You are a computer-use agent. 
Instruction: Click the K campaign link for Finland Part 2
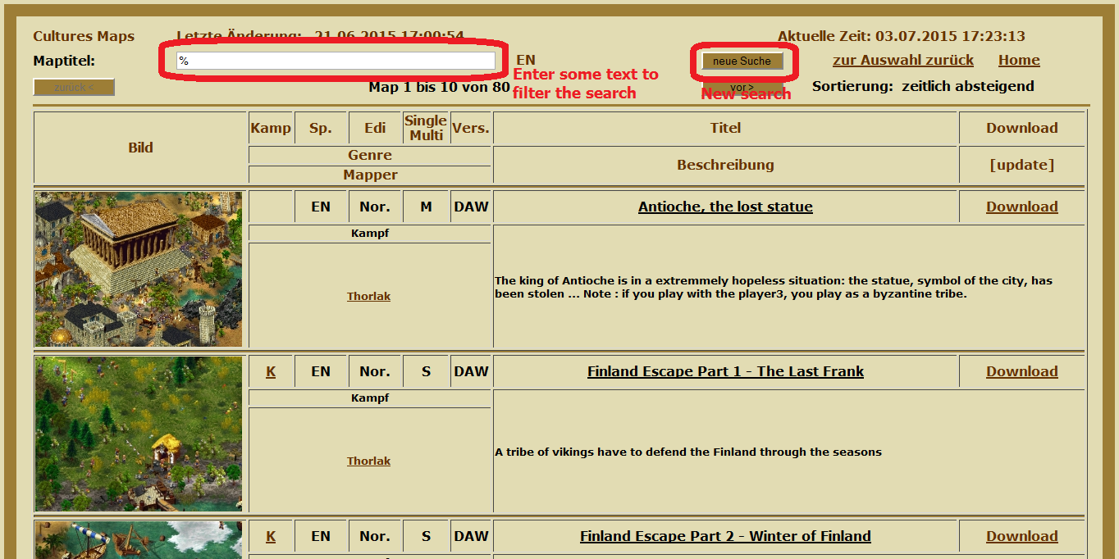(x=271, y=536)
